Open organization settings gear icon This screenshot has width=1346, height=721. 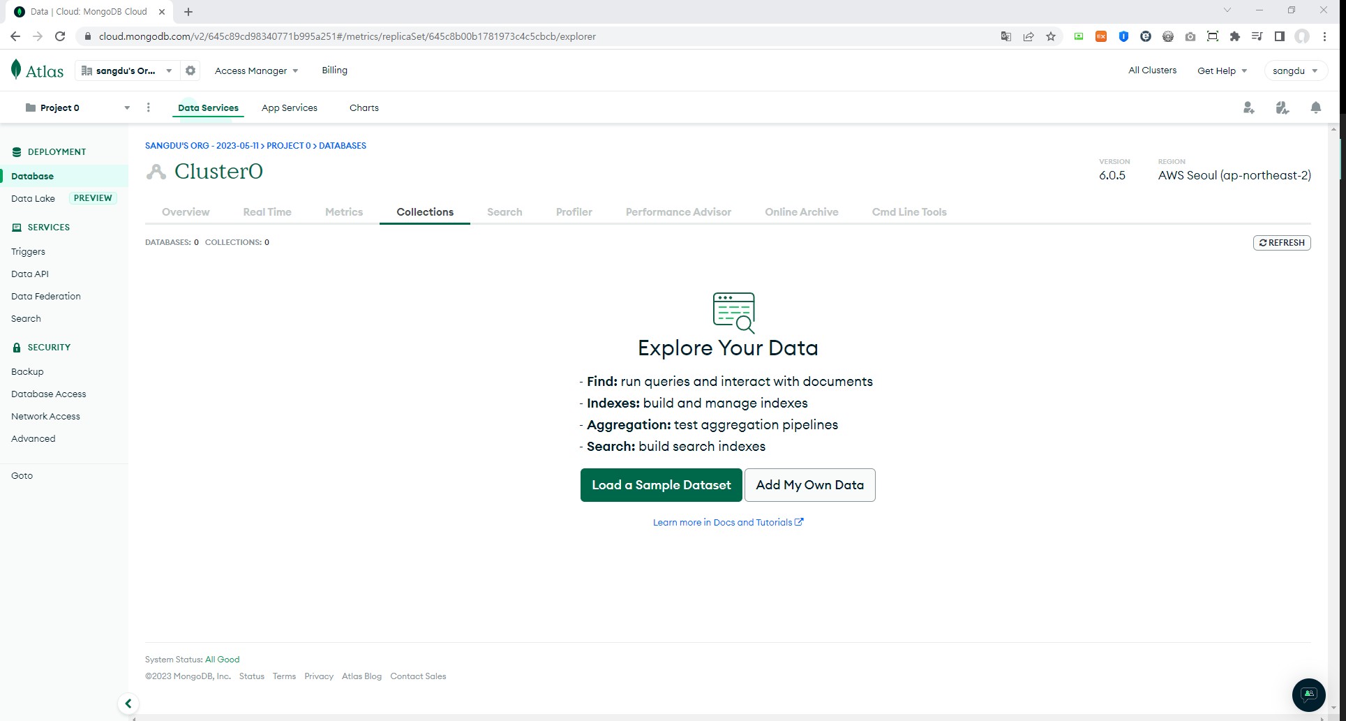[x=190, y=70]
